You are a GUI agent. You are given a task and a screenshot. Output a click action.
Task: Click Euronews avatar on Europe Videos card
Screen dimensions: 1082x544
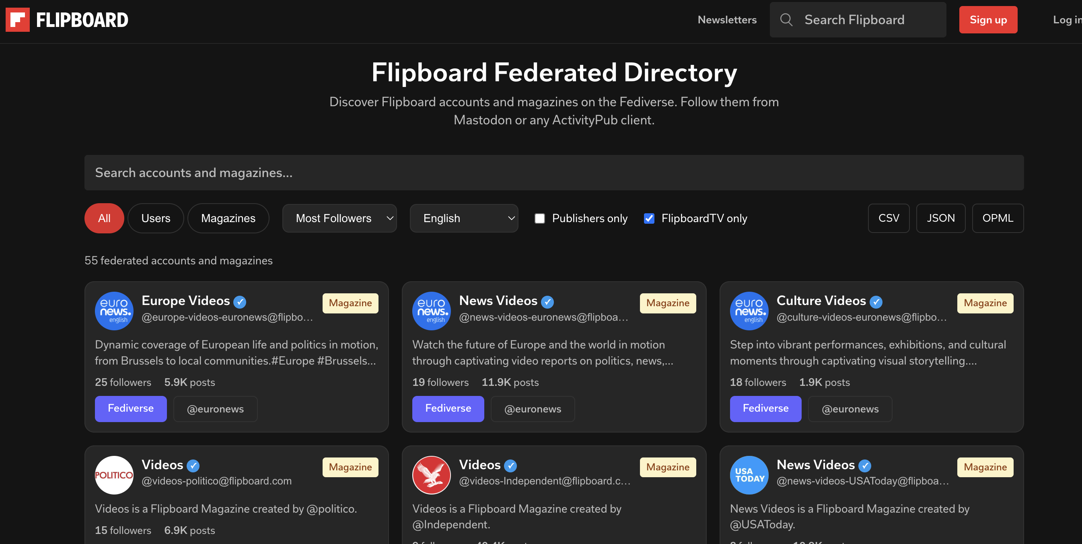pyautogui.click(x=114, y=311)
